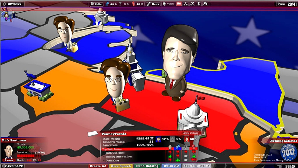This screenshot has width=298, height=168.
Task: Select the operative with briefcase on northern lake
Action: click(65, 34)
